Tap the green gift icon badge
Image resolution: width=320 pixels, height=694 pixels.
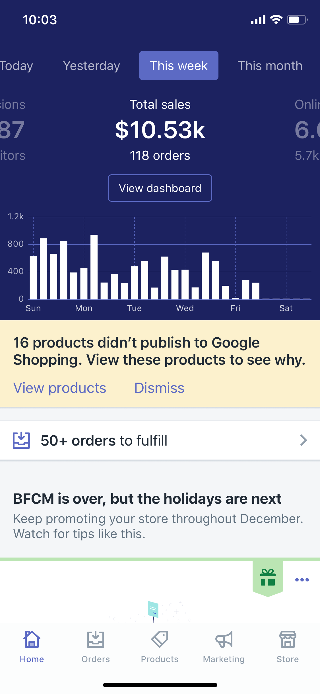[x=268, y=578]
